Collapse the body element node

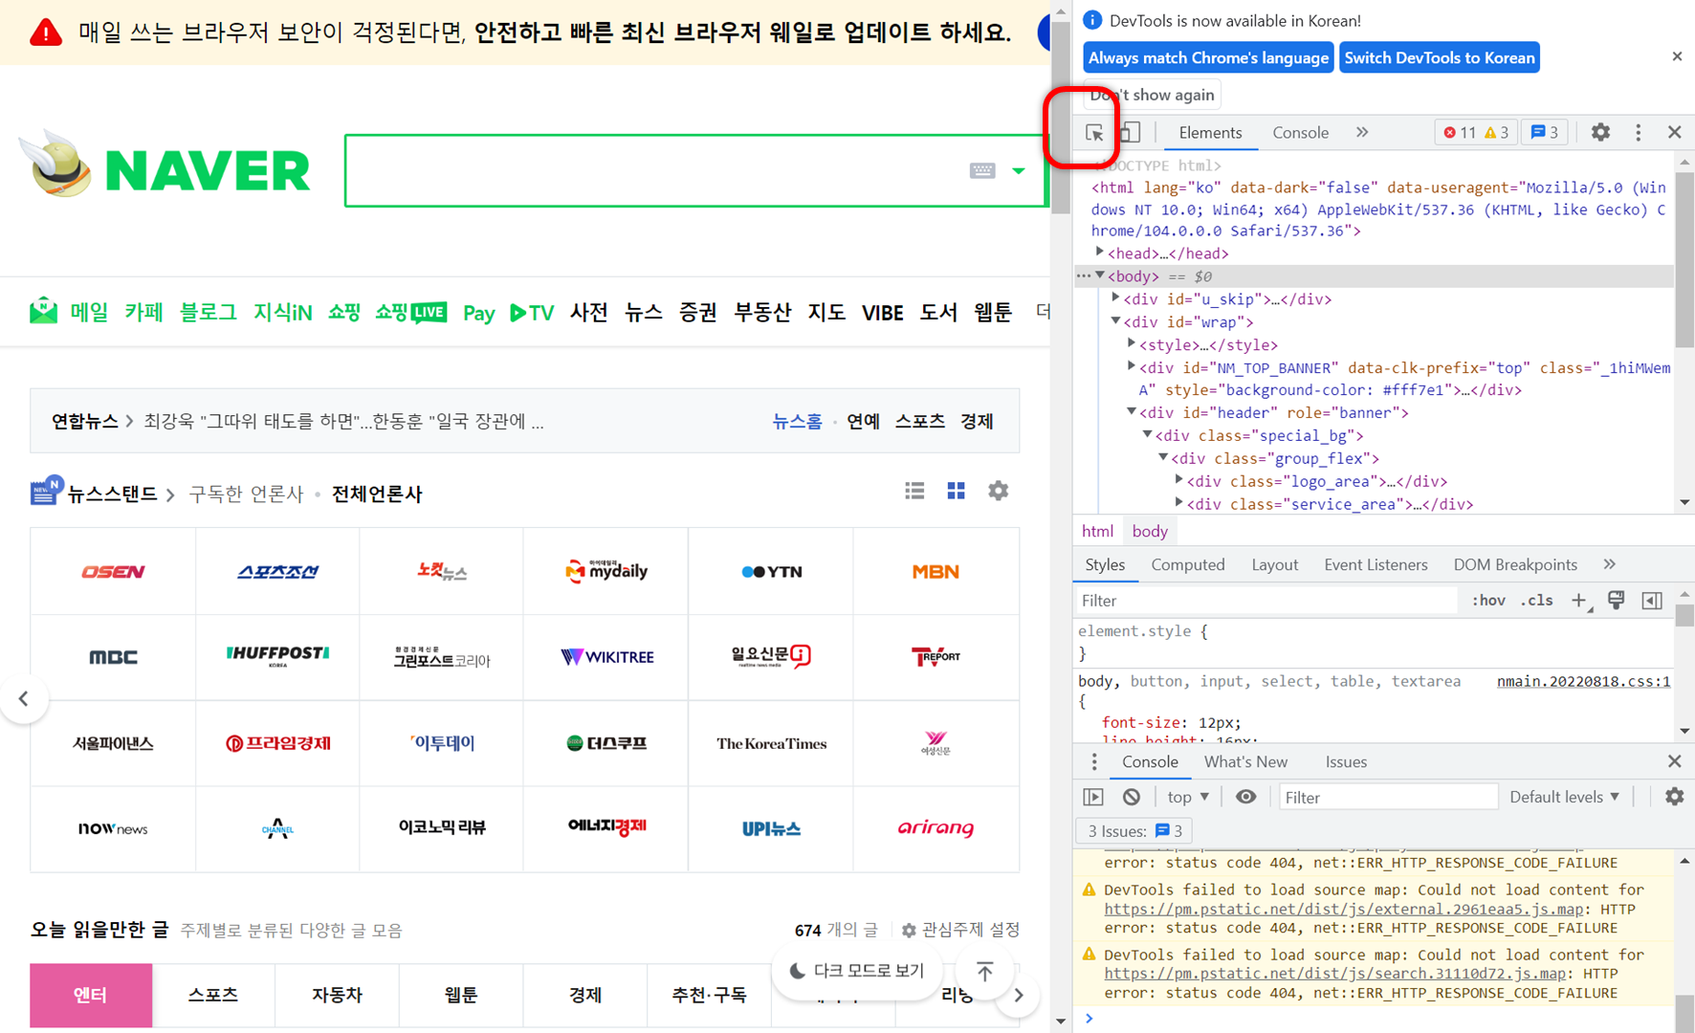pos(1100,275)
